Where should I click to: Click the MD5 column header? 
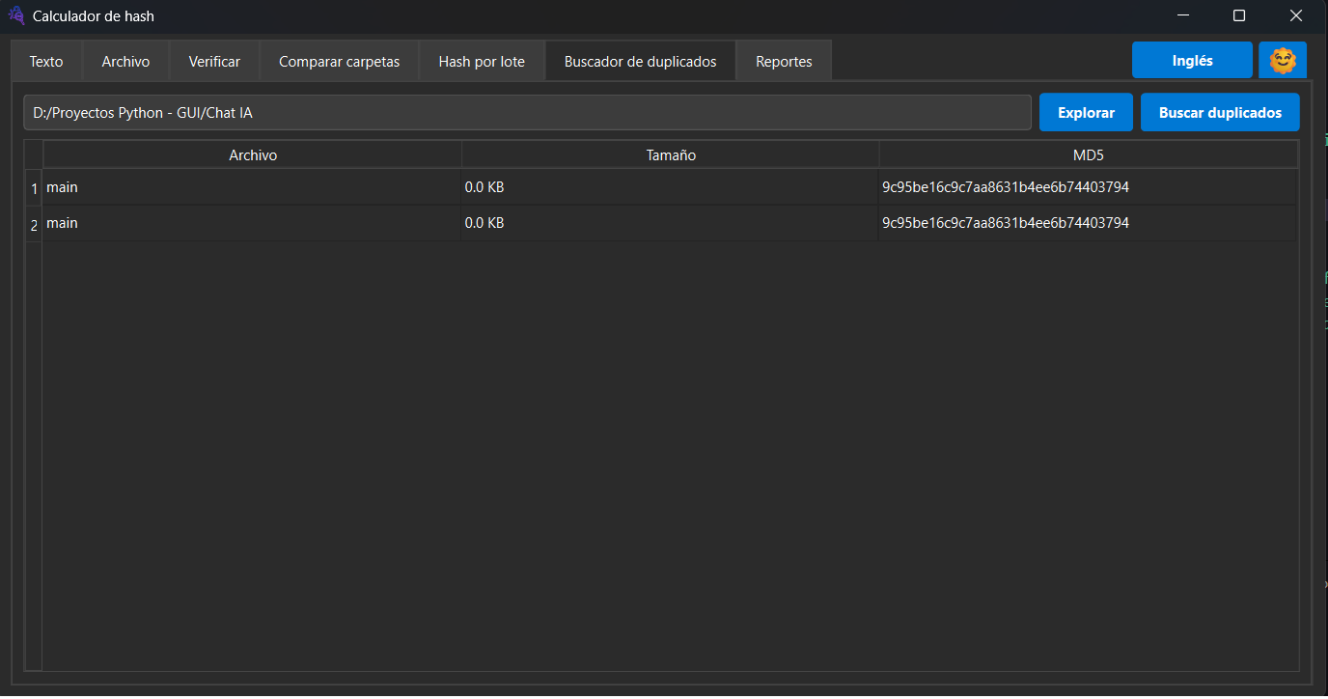coord(1088,154)
